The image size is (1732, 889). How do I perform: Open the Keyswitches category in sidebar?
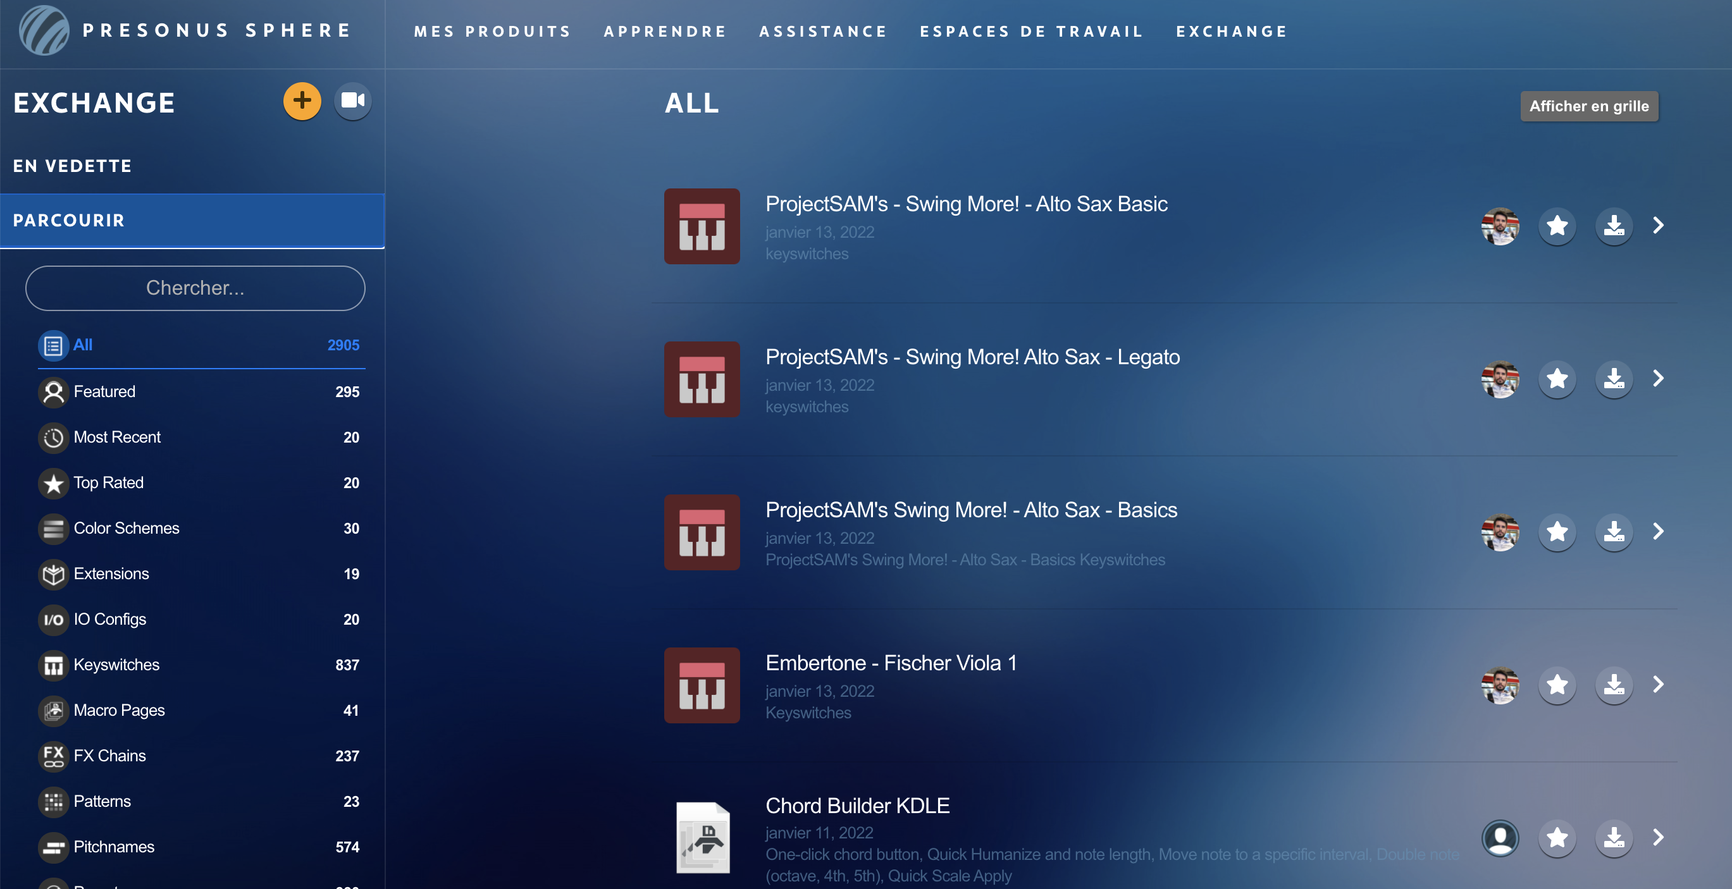(x=116, y=665)
